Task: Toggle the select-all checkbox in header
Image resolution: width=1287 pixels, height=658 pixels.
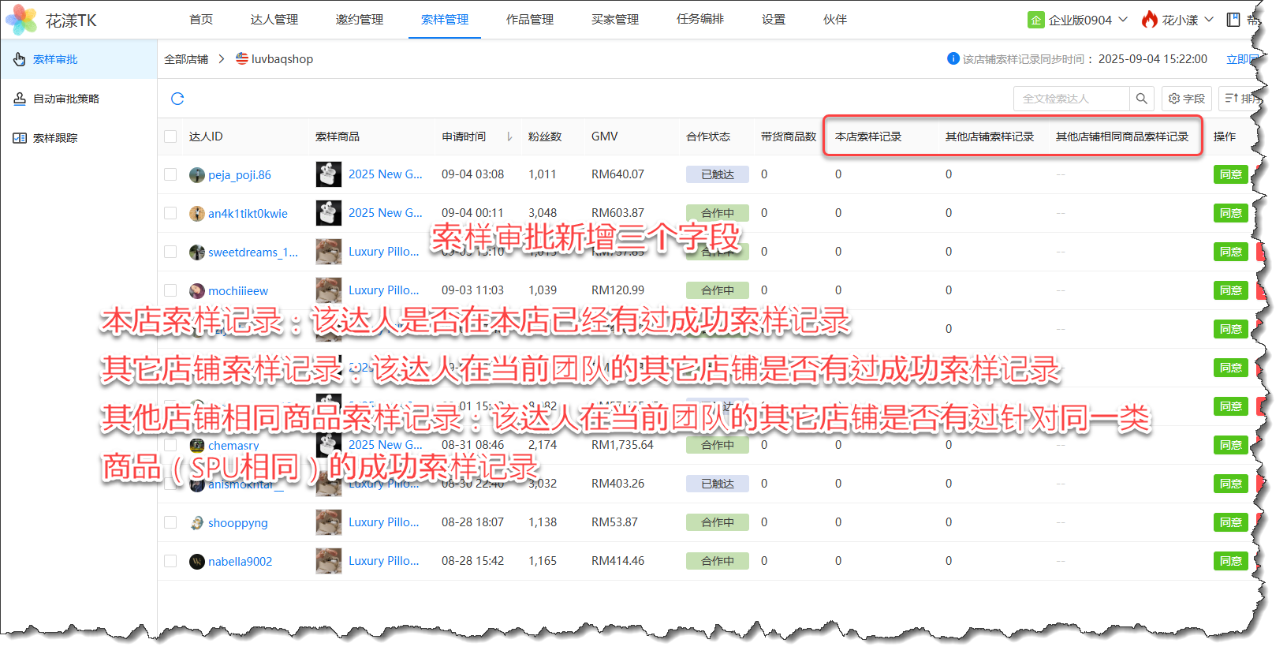Action: pyautogui.click(x=170, y=136)
